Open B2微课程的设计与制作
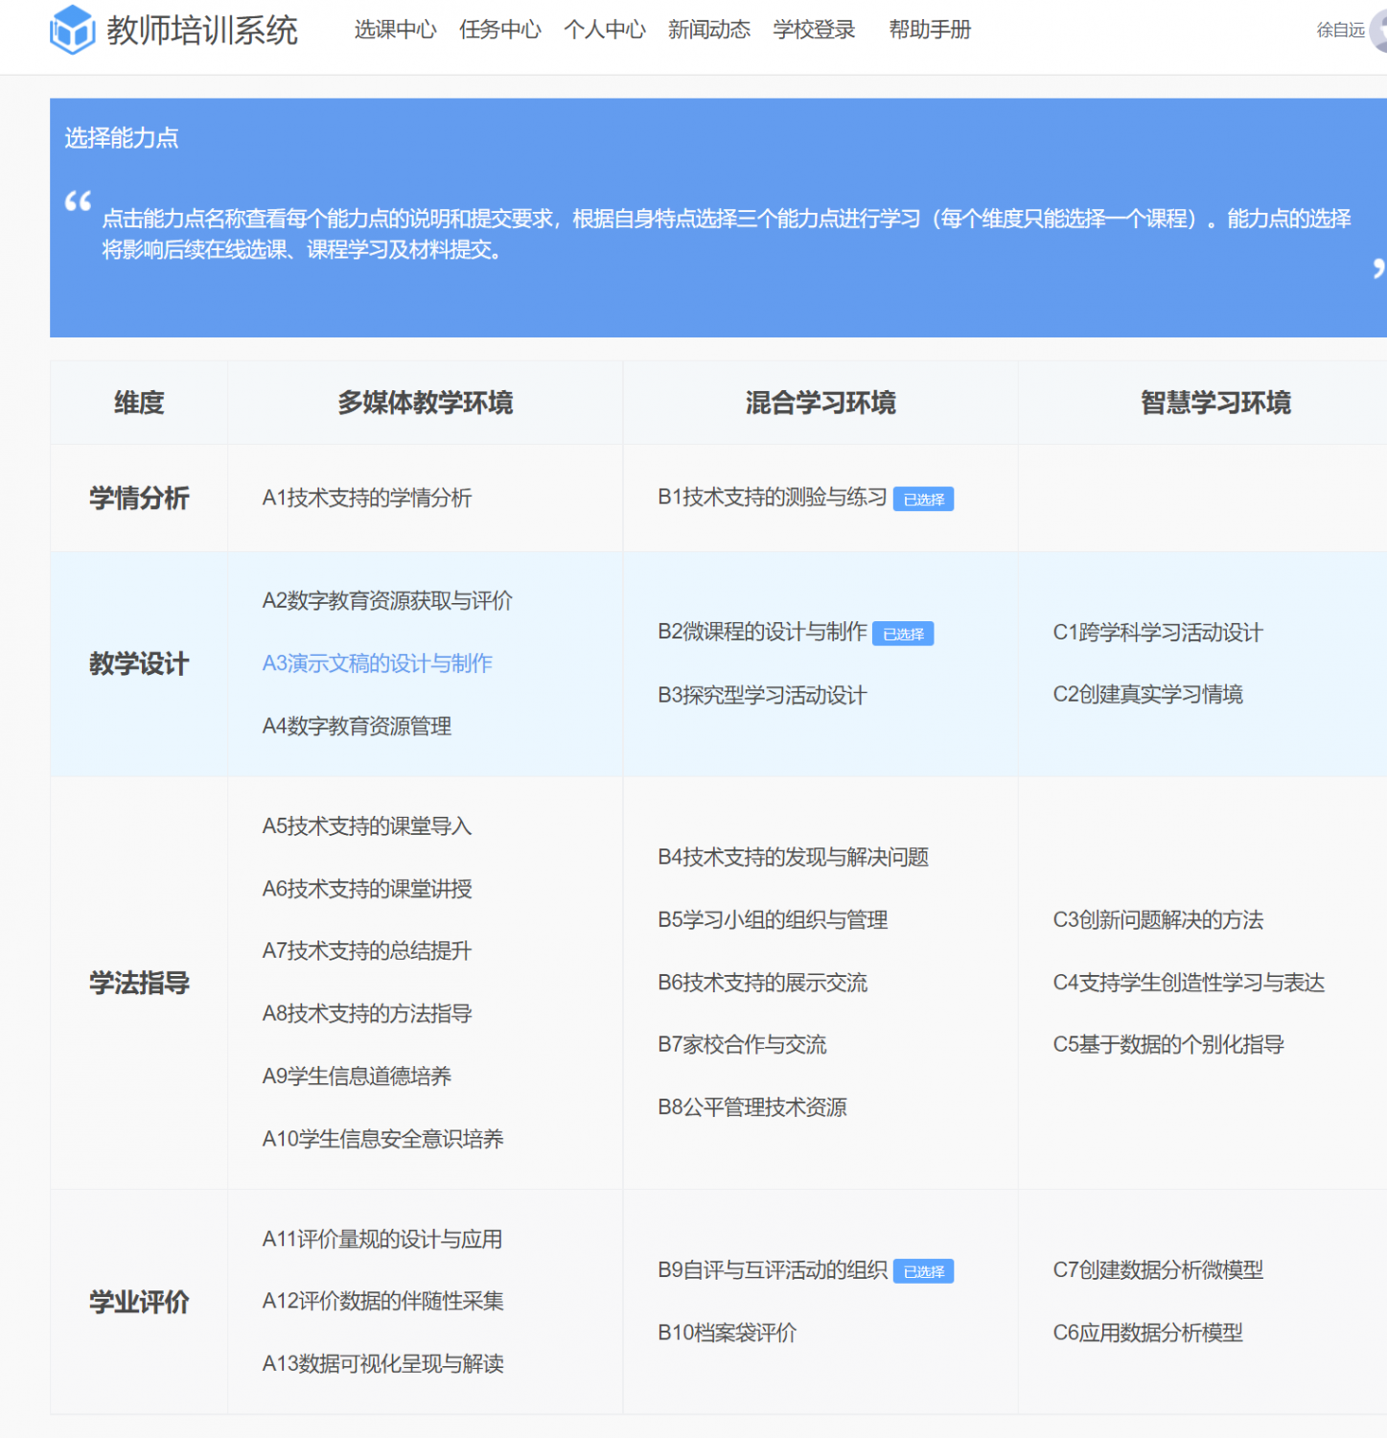The width and height of the screenshot is (1387, 1438). 762,632
